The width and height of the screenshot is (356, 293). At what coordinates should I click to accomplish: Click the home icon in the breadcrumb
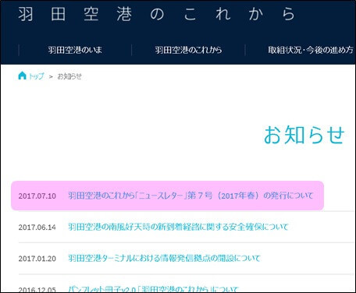pyautogui.click(x=23, y=76)
